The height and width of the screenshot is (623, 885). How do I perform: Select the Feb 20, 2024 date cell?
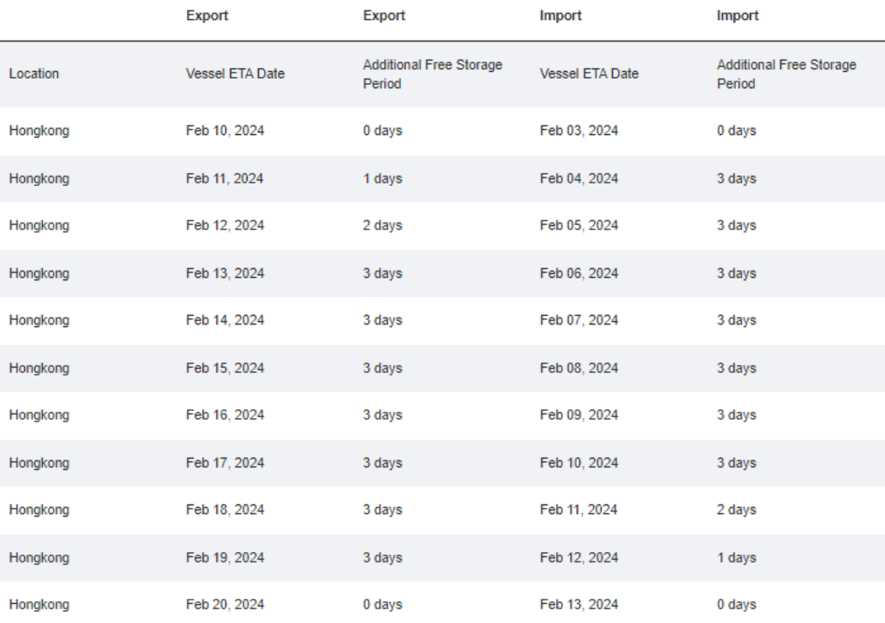(x=225, y=605)
